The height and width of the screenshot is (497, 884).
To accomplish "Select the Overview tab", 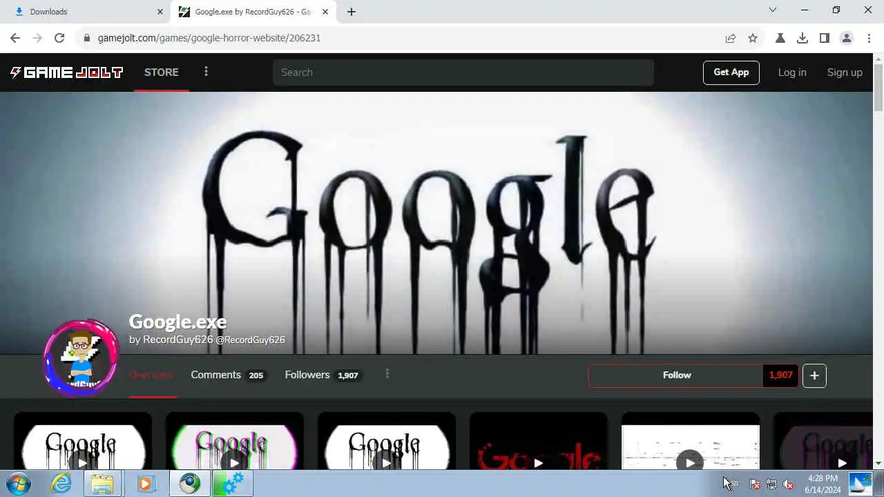I will pos(151,375).
